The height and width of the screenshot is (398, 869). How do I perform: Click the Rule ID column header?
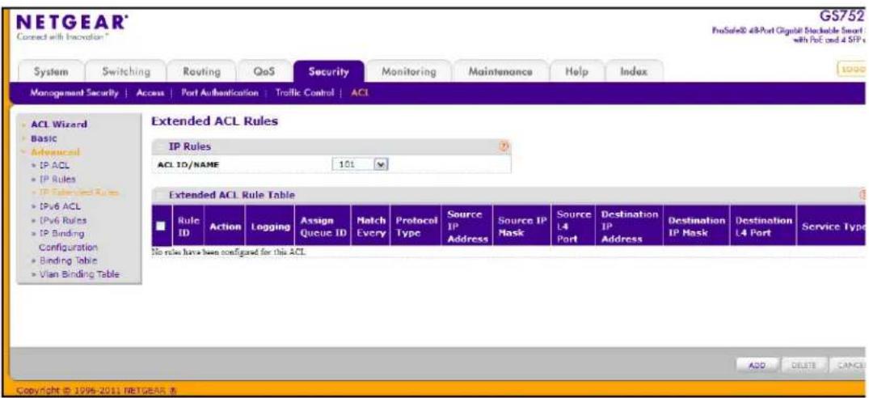(188, 227)
